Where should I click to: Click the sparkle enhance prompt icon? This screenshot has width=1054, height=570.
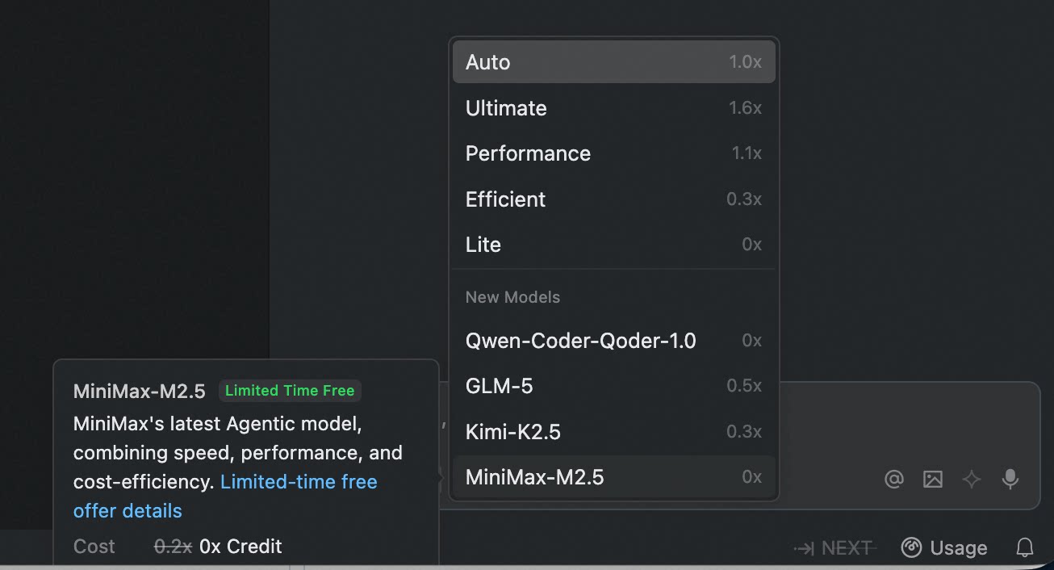(972, 480)
